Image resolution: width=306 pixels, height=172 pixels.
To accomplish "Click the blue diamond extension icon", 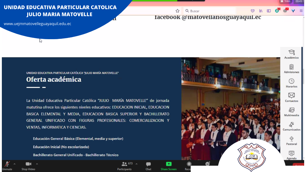I will (293, 11).
